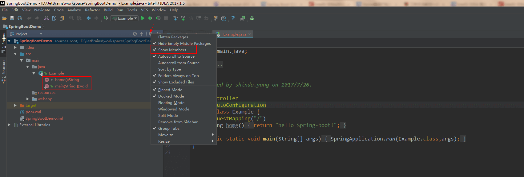Select Floating Mode menu entry
Viewport: 524px width, 177px height.
183,103
